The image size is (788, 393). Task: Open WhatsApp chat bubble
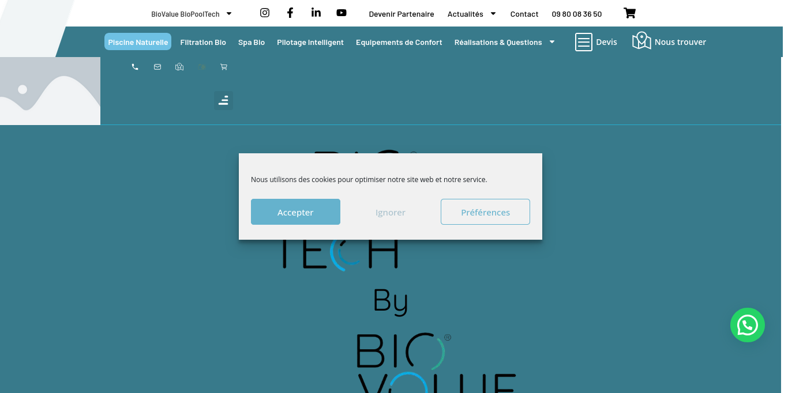pyautogui.click(x=748, y=325)
